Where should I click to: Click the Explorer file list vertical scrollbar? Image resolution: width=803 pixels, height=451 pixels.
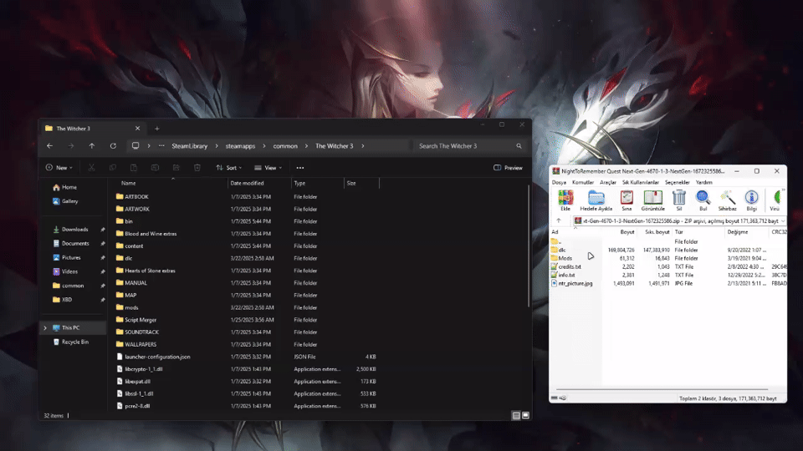click(529, 246)
